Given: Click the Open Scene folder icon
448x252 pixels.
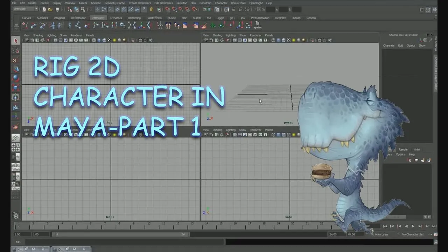Looking at the screenshot, I should pos(51,9).
